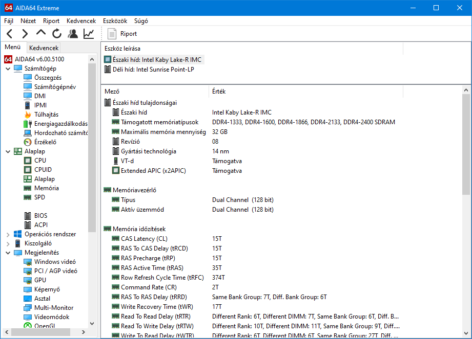Click the tree panel horizontal scrollbar thumb
Screen dimensions: 472x339
(x=41, y=332)
